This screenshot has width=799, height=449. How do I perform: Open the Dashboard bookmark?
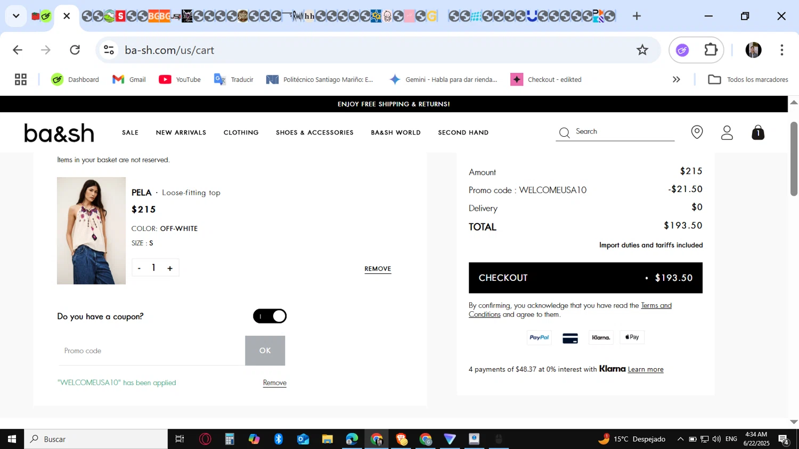coord(75,79)
